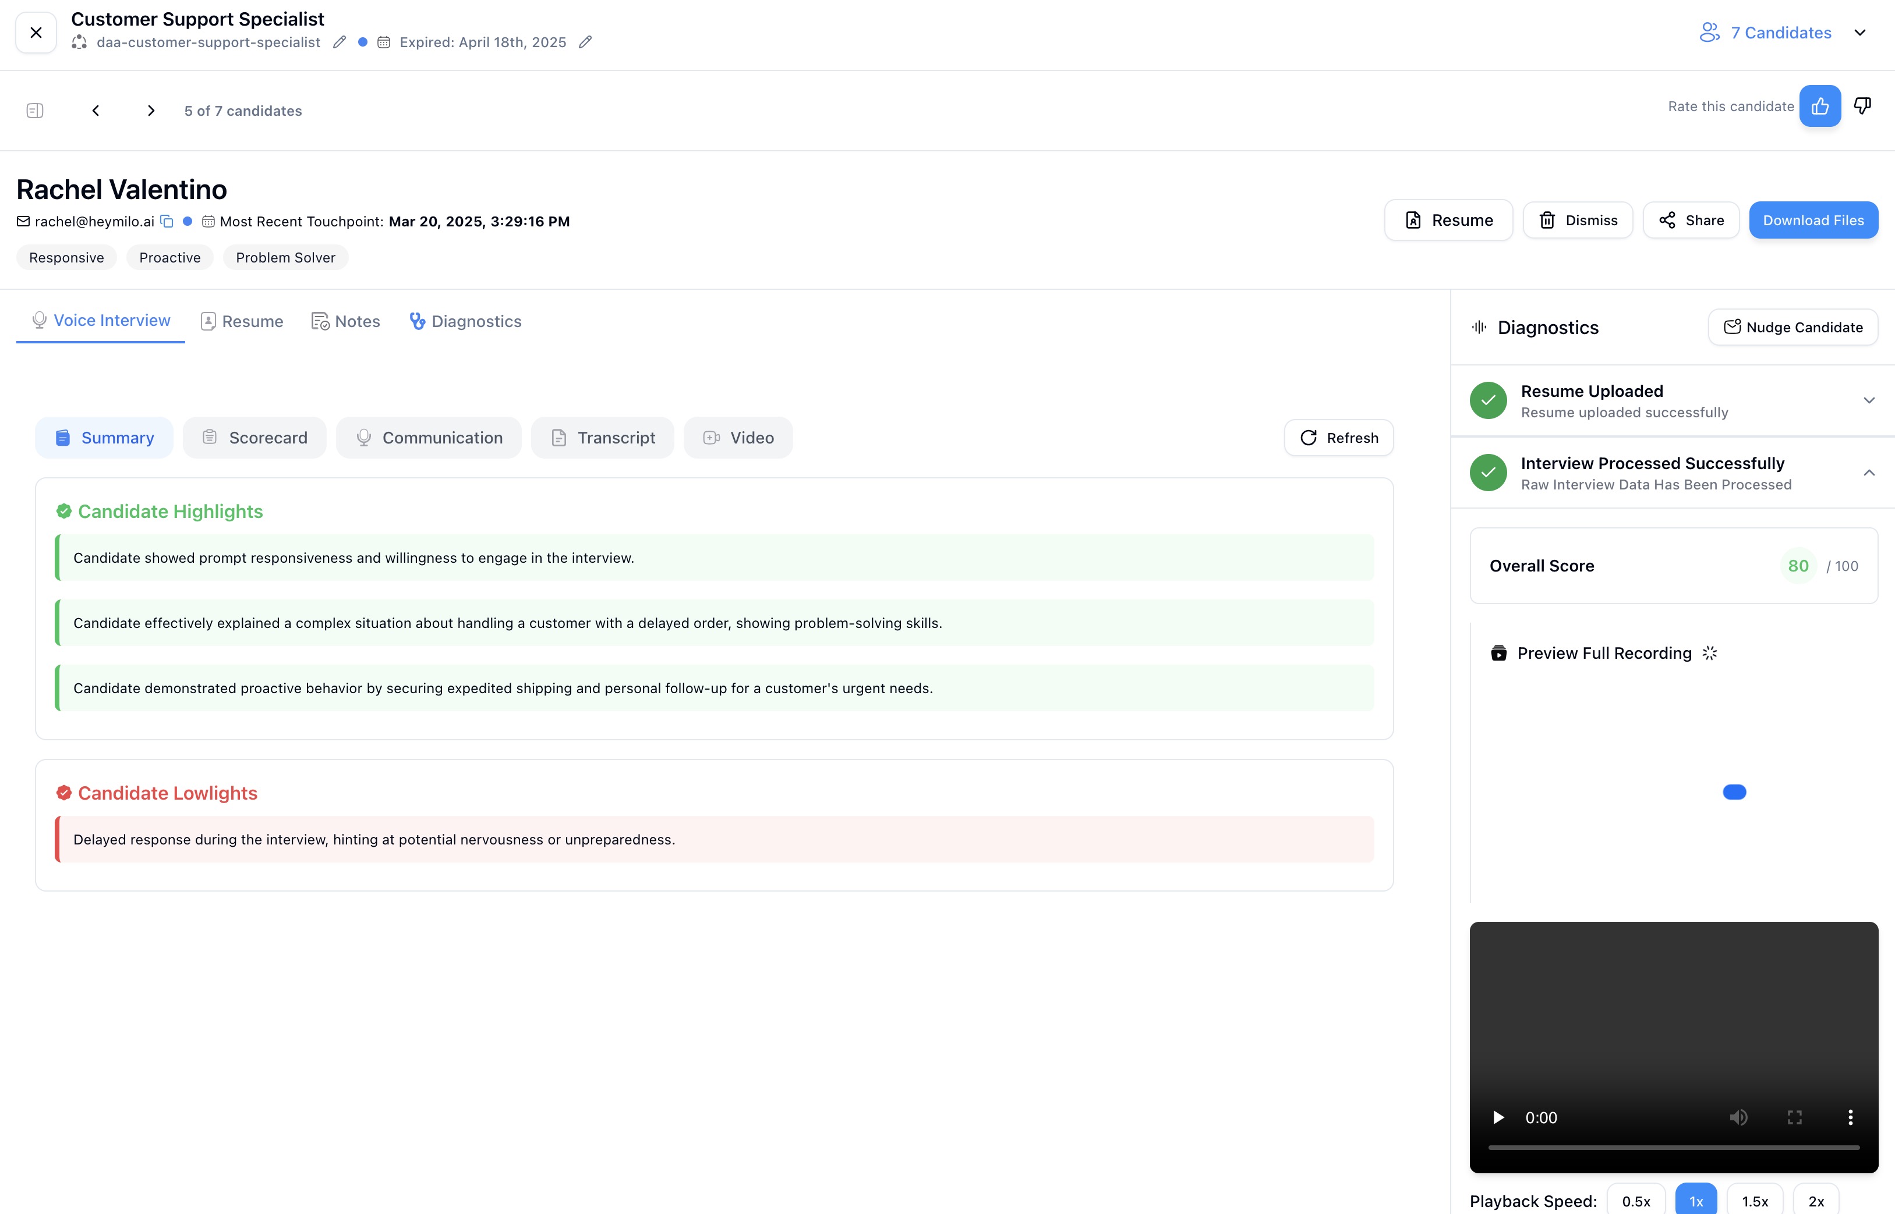Open video player options menu
This screenshot has width=1895, height=1214.
(x=1852, y=1117)
